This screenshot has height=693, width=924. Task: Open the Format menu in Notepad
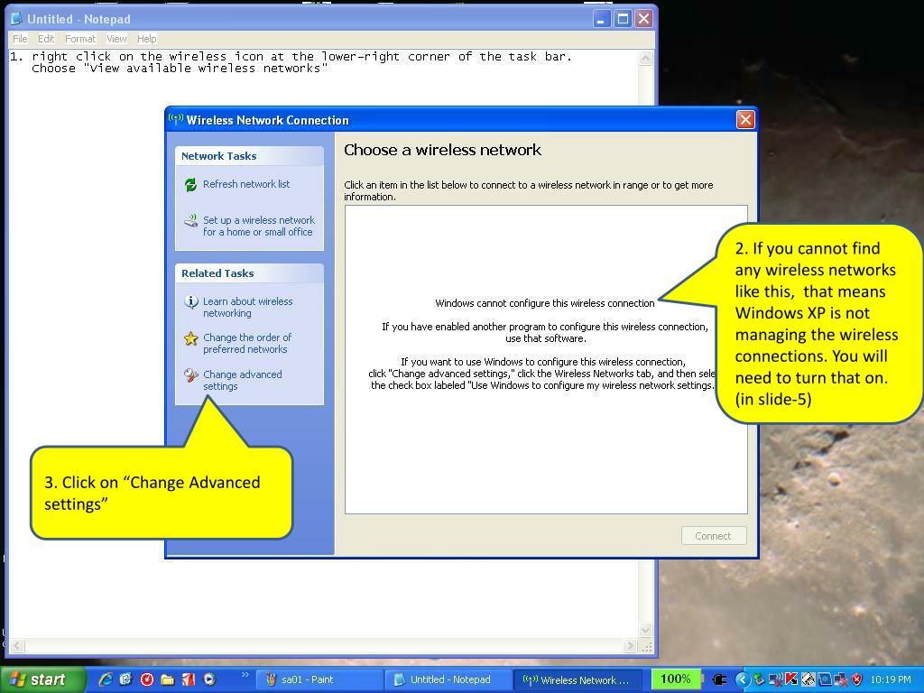click(x=80, y=39)
